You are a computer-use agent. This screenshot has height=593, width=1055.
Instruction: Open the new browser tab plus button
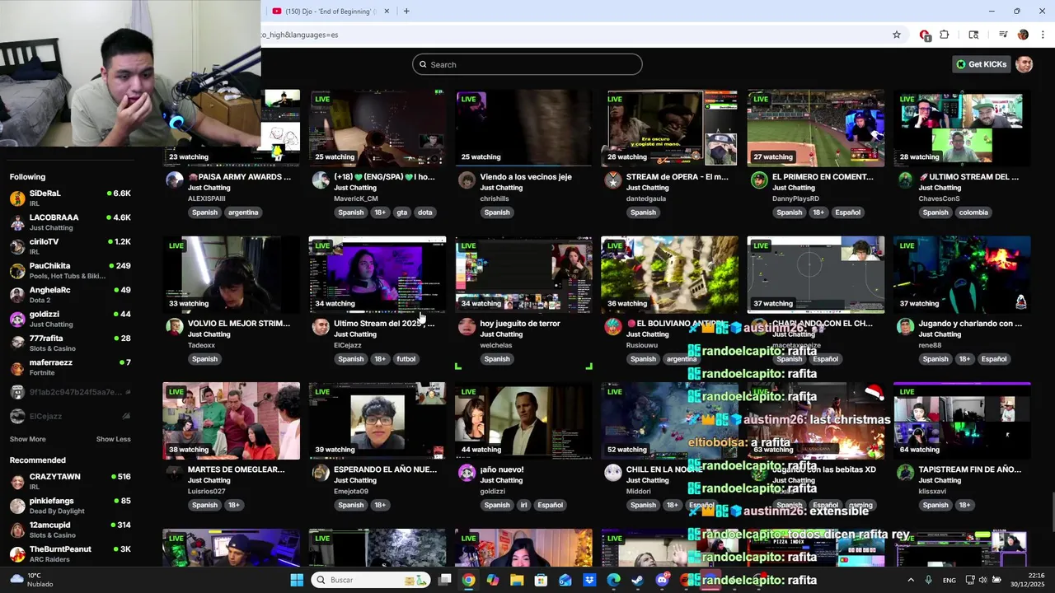point(406,12)
